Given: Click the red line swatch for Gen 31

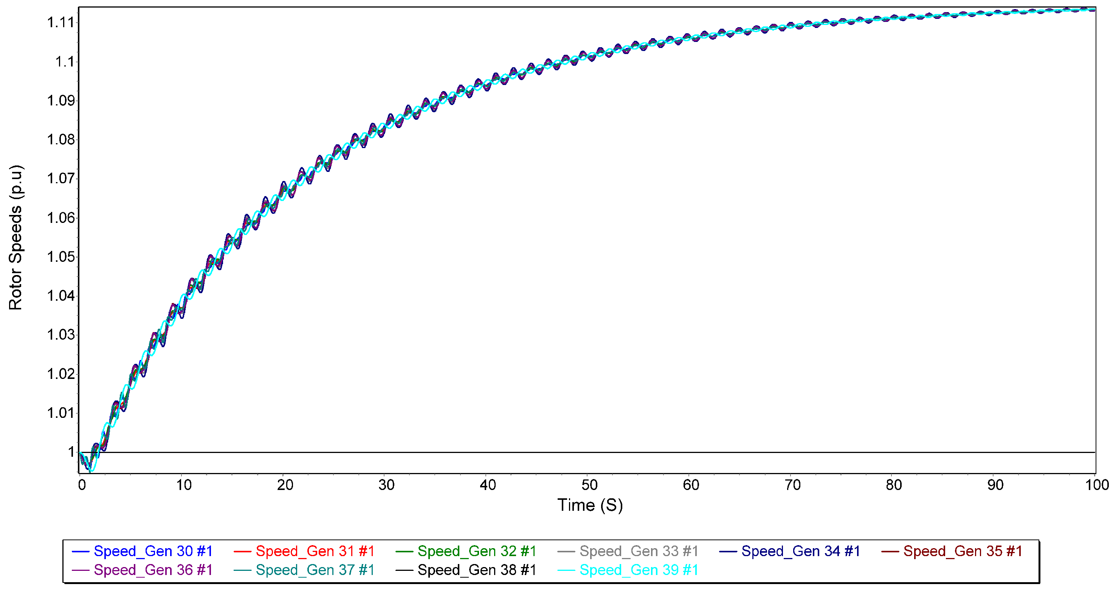Looking at the screenshot, I should point(242,552).
